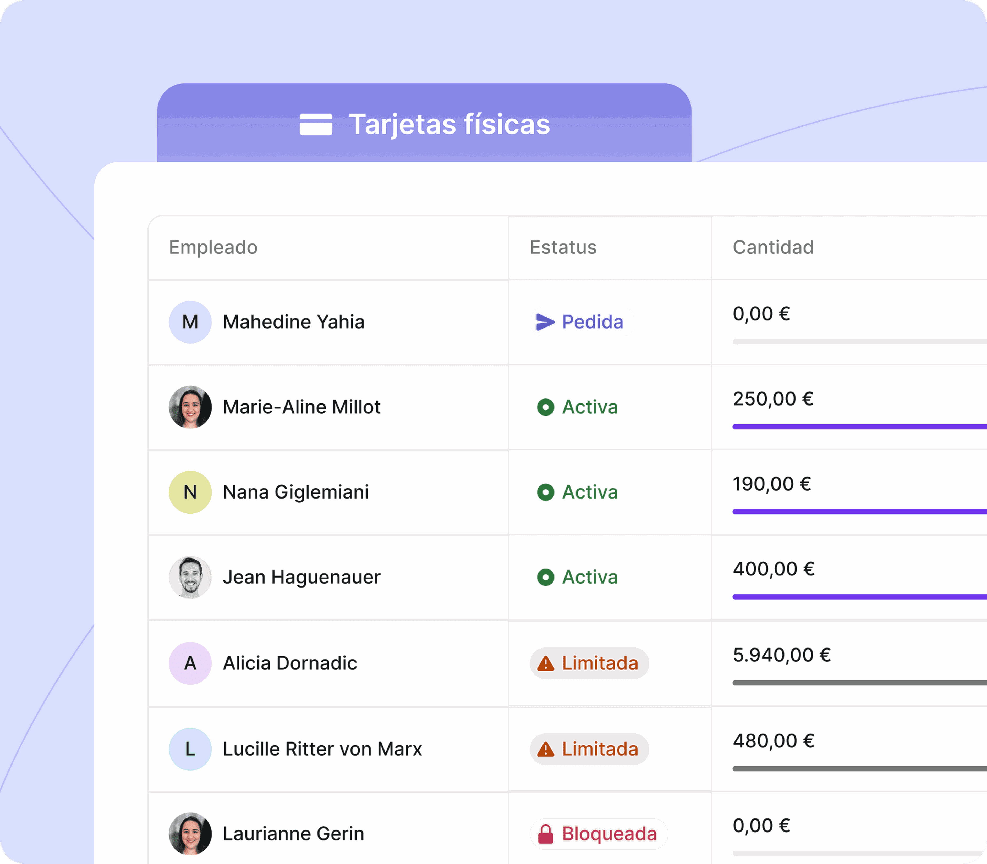Click the Limitada badge for Lucille Ritter von Marx
The image size is (987, 864).
pos(589,749)
